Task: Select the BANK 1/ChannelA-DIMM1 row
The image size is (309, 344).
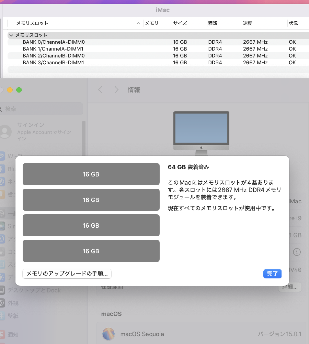Action: pos(158,49)
